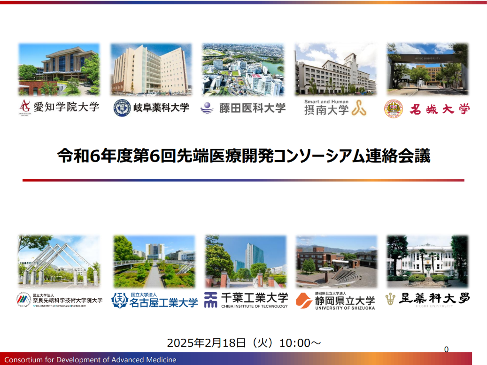The image size is (487, 365).
Task: Select the Chiba Institute of Technology tower photo
Action: (x=246, y=262)
